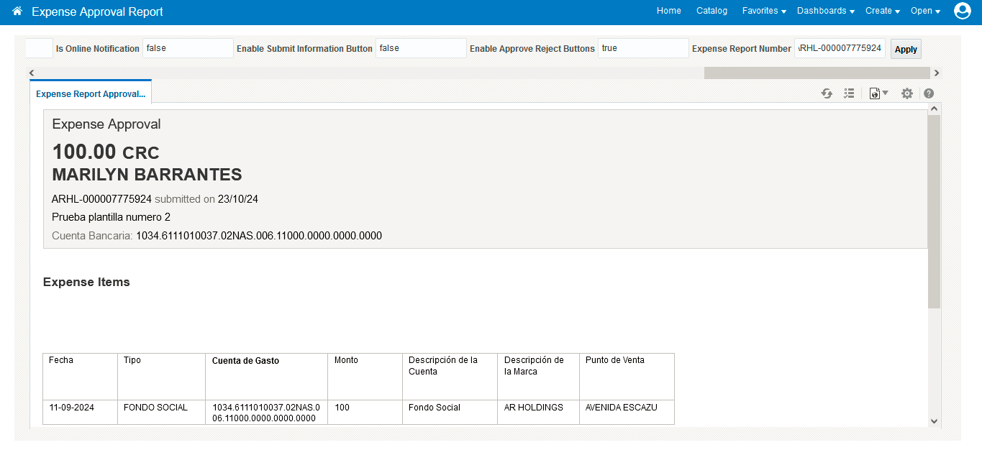982x450 pixels.
Task: Click the Enable Approve Reject Buttons field
Action: coord(642,48)
